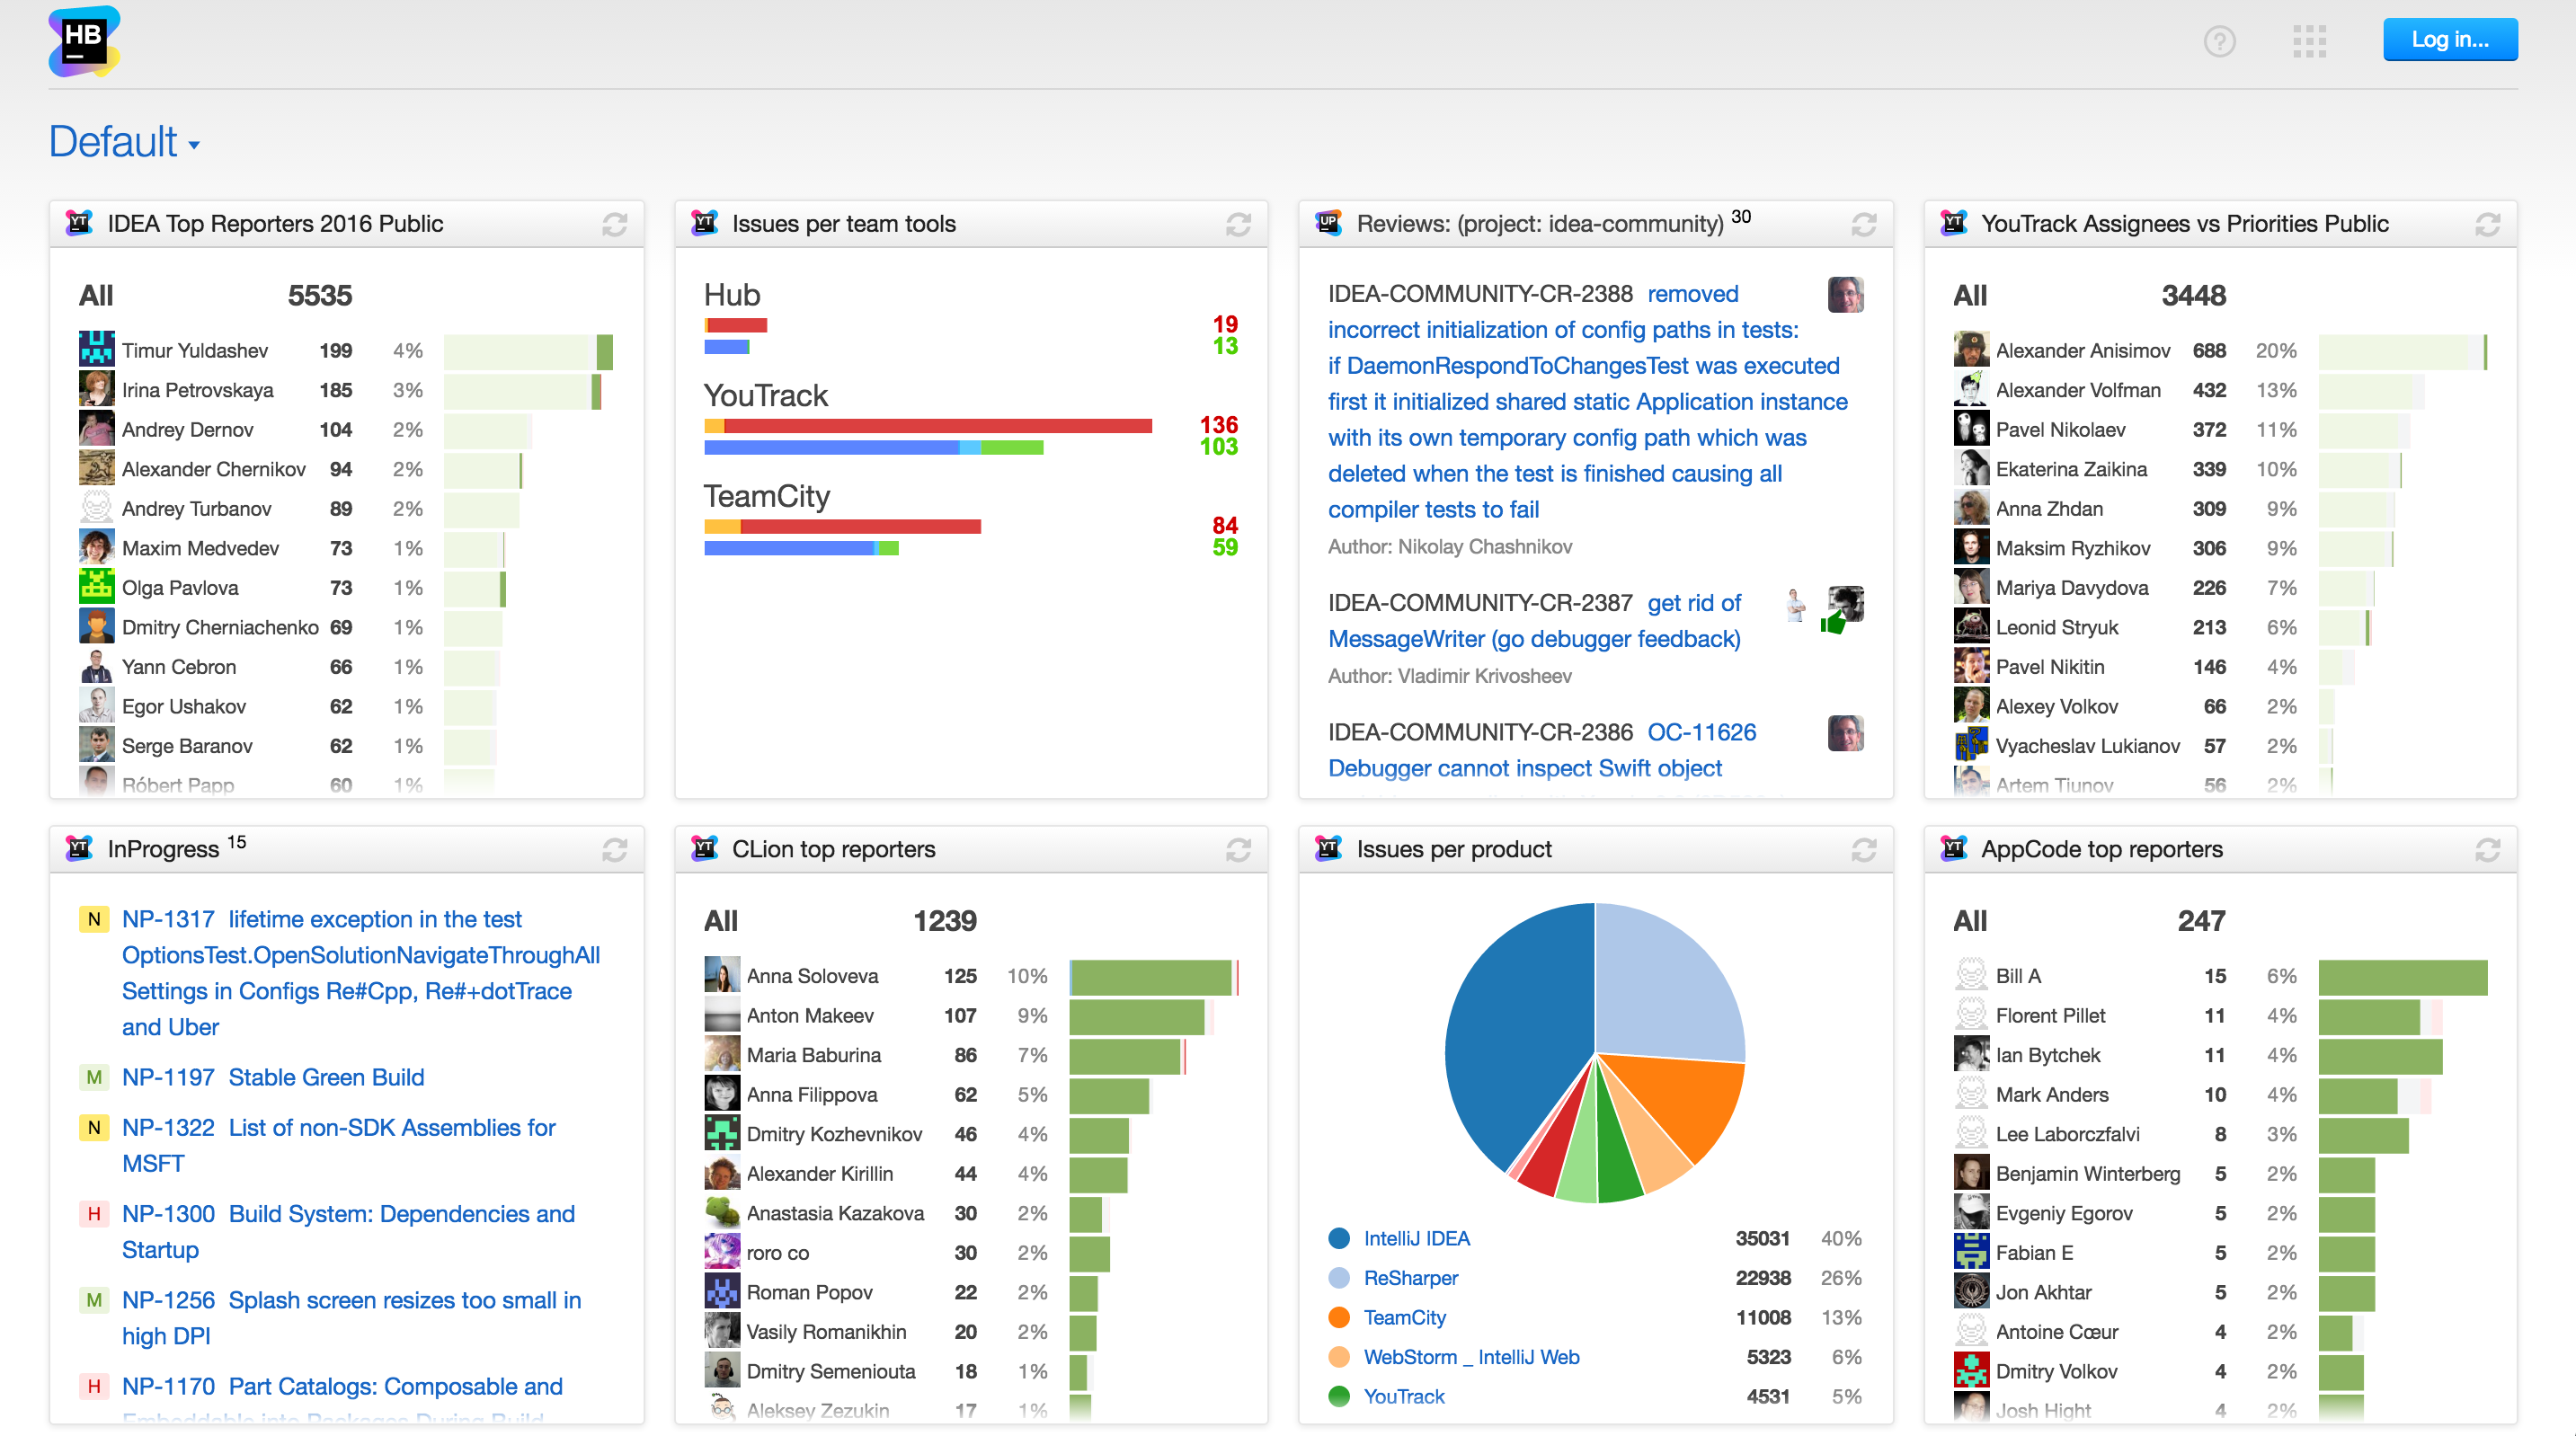The width and height of the screenshot is (2576, 1436).
Task: Click the All 3448 total in YouTrack Assignees
Action: tap(2090, 296)
